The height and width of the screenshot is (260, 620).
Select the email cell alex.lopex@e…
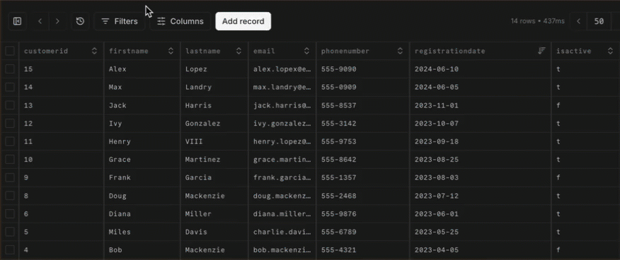[282, 69]
